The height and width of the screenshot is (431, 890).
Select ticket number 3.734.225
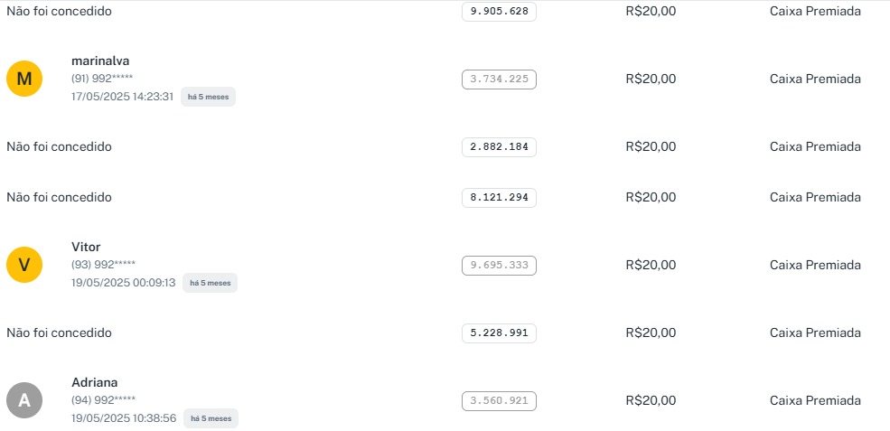(499, 80)
